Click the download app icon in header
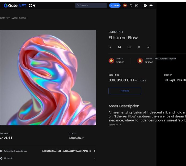This screenshot has width=186, height=166. 137,5
